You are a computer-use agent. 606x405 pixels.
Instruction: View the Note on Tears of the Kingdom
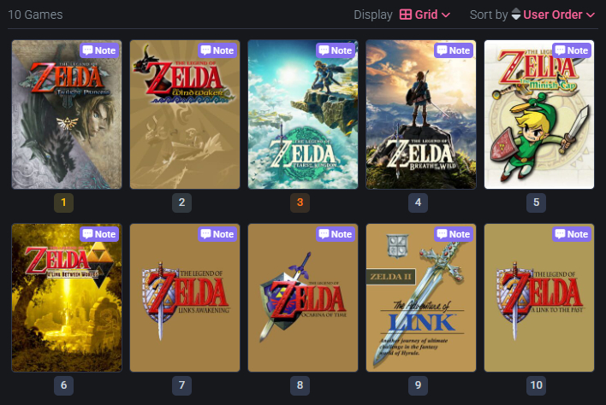336,50
